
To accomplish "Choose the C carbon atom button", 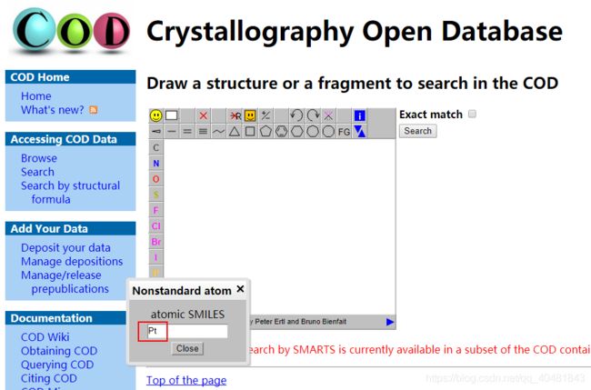I will [156, 147].
